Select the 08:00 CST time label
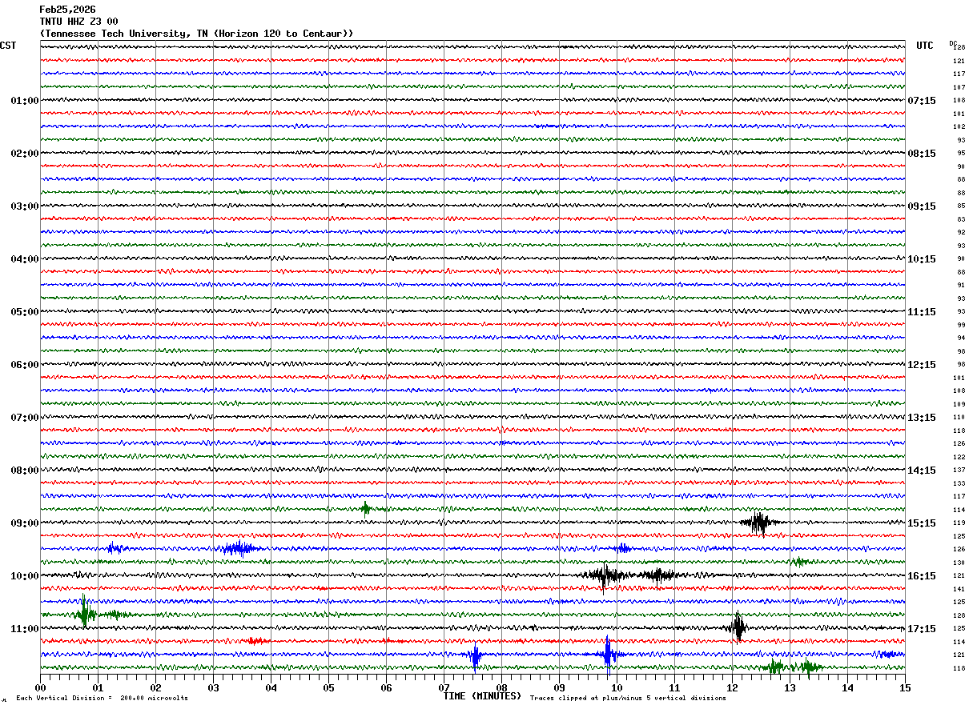This screenshot has height=709, width=969. [x=25, y=471]
